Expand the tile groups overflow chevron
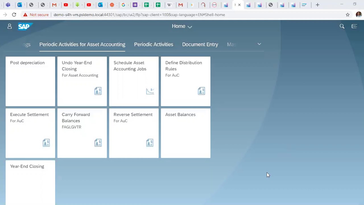 pos(259,44)
